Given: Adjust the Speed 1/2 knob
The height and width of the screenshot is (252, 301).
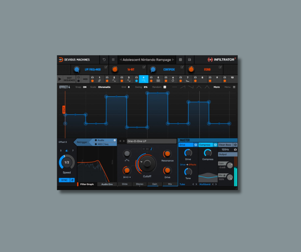Looking at the screenshot, I should (67, 162).
